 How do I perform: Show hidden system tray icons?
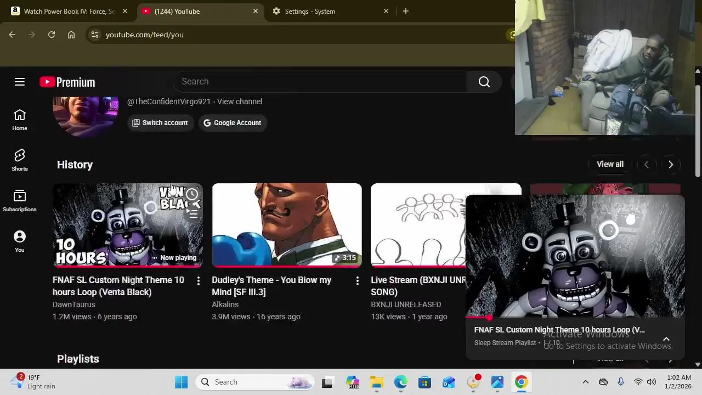[x=585, y=382]
